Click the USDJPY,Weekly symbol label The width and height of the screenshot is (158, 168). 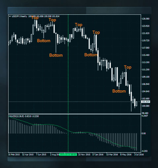point(20,16)
